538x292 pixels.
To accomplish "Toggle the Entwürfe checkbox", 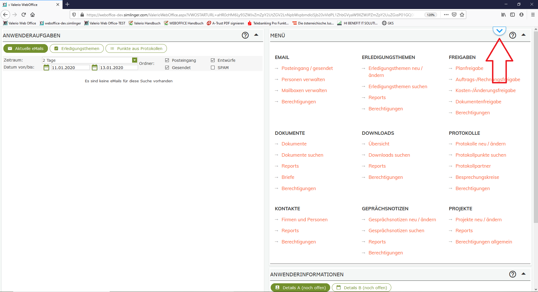I will [213, 60].
